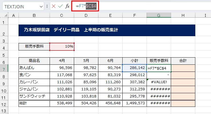
Task: Click the 10% commission rate cell
Action: [x=62, y=46]
